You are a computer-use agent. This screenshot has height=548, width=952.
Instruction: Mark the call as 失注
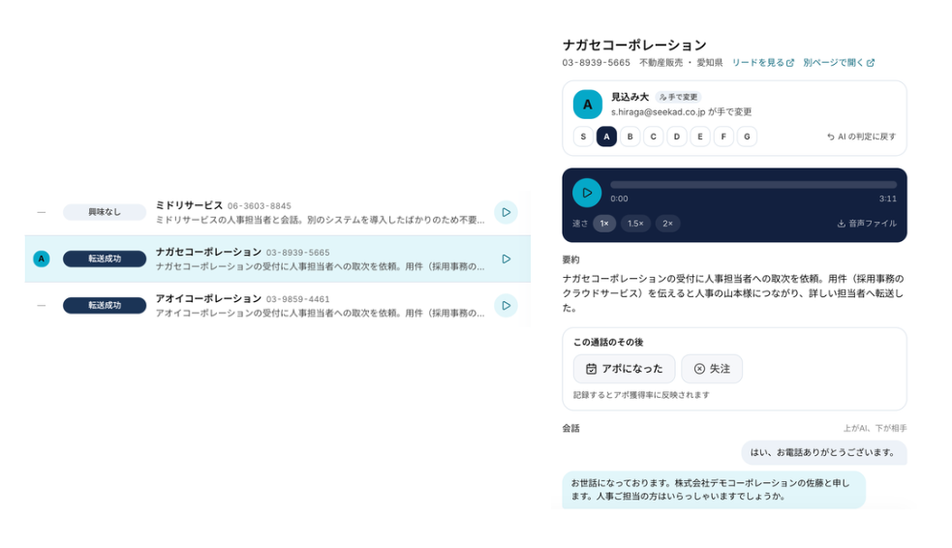tap(712, 369)
